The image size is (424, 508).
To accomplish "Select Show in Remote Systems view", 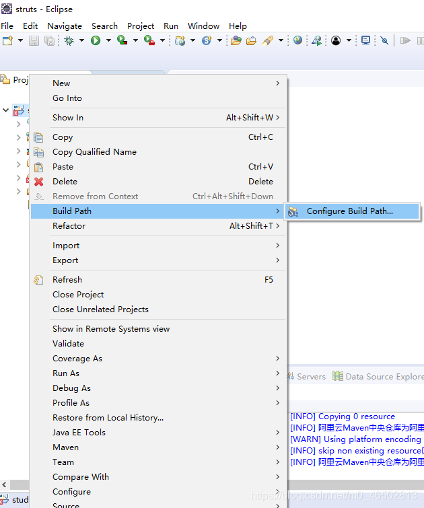I will [x=158, y=329].
